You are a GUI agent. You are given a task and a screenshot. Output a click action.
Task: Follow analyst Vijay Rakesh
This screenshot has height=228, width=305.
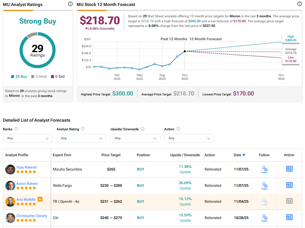point(264,170)
